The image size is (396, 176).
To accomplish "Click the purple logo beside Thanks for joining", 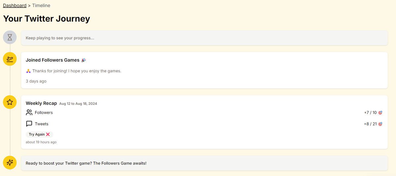I will (28, 71).
